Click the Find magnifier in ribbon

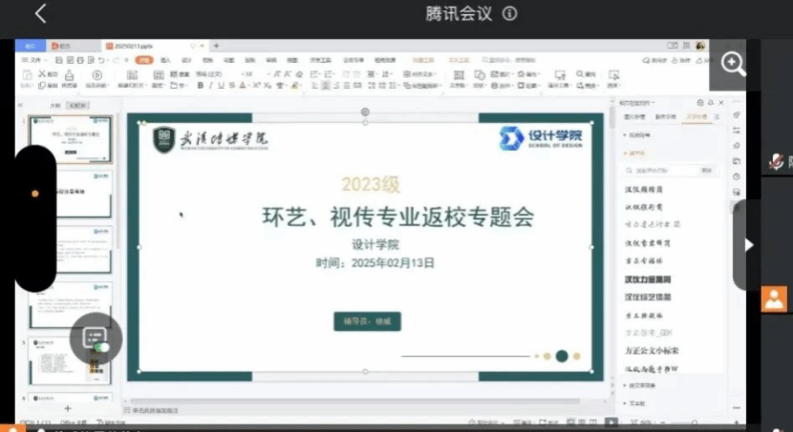click(x=580, y=74)
